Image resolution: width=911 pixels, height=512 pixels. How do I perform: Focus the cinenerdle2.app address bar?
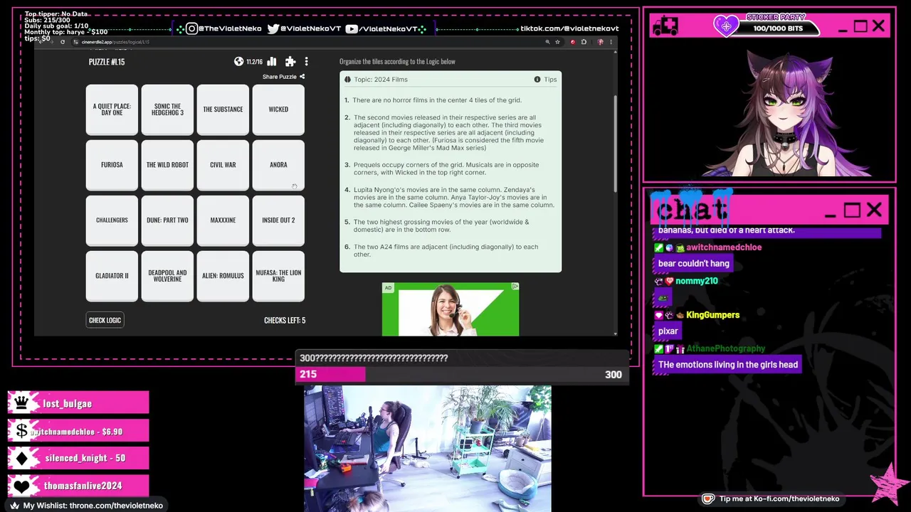click(306, 42)
